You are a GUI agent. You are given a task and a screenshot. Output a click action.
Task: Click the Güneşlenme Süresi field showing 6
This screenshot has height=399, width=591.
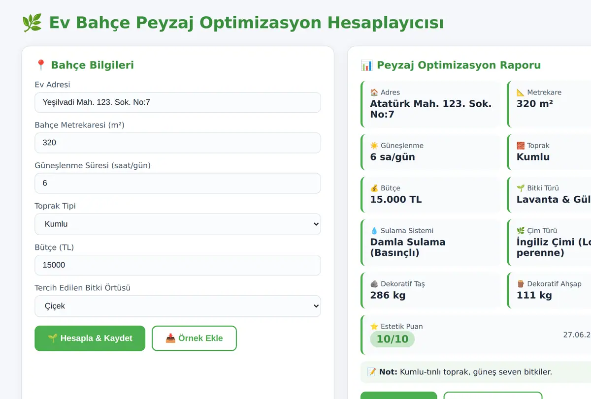pyautogui.click(x=178, y=183)
